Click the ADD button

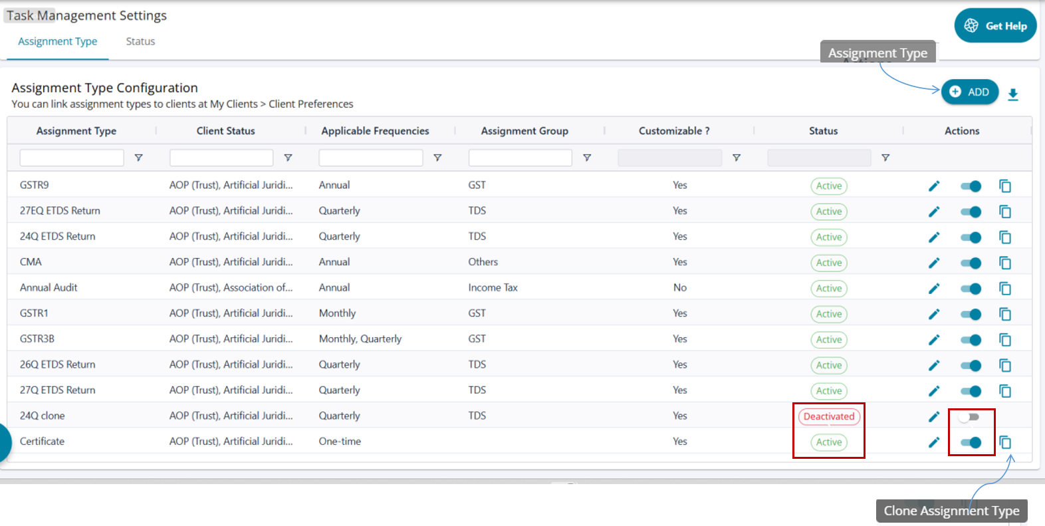(970, 92)
